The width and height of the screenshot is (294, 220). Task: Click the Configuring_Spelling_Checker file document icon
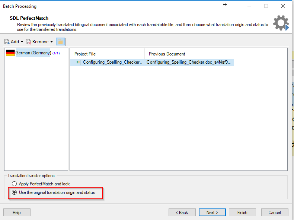coord(78,62)
